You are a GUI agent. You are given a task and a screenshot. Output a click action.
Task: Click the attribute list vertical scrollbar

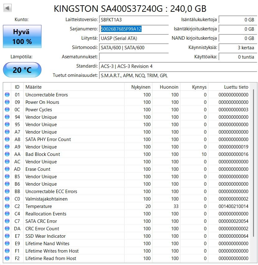pyautogui.click(x=253, y=163)
